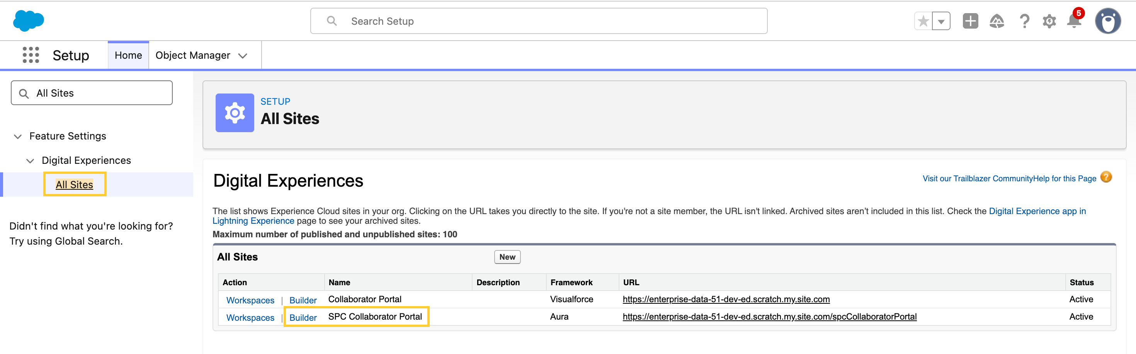Open the Trailhead guidance icon
The height and width of the screenshot is (354, 1136).
[x=997, y=21]
